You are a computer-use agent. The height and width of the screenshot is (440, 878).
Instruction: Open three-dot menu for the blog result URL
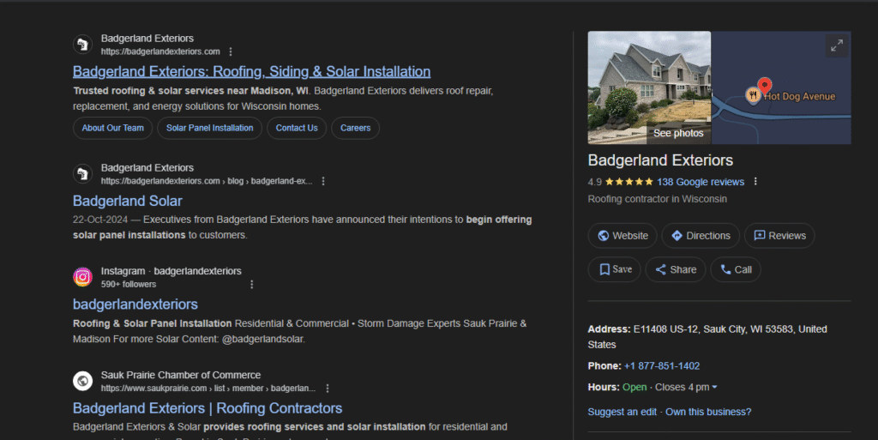click(323, 181)
